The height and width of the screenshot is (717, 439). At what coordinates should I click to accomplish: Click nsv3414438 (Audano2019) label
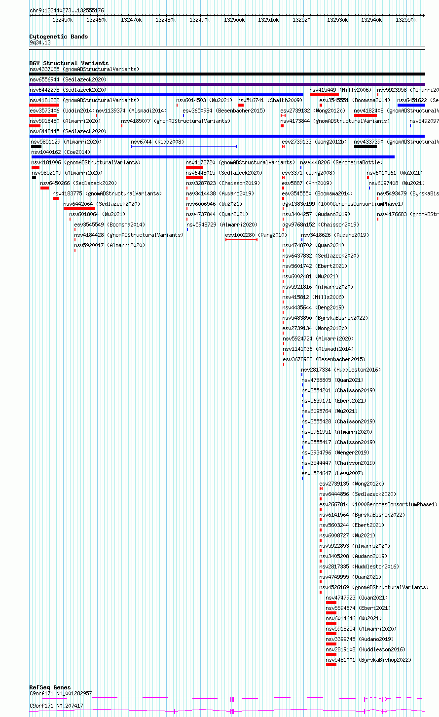pyautogui.click(x=219, y=193)
